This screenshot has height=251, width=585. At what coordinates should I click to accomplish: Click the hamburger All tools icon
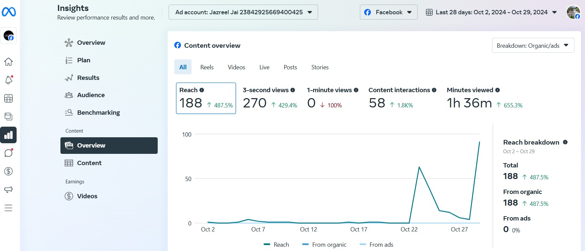coord(8,208)
